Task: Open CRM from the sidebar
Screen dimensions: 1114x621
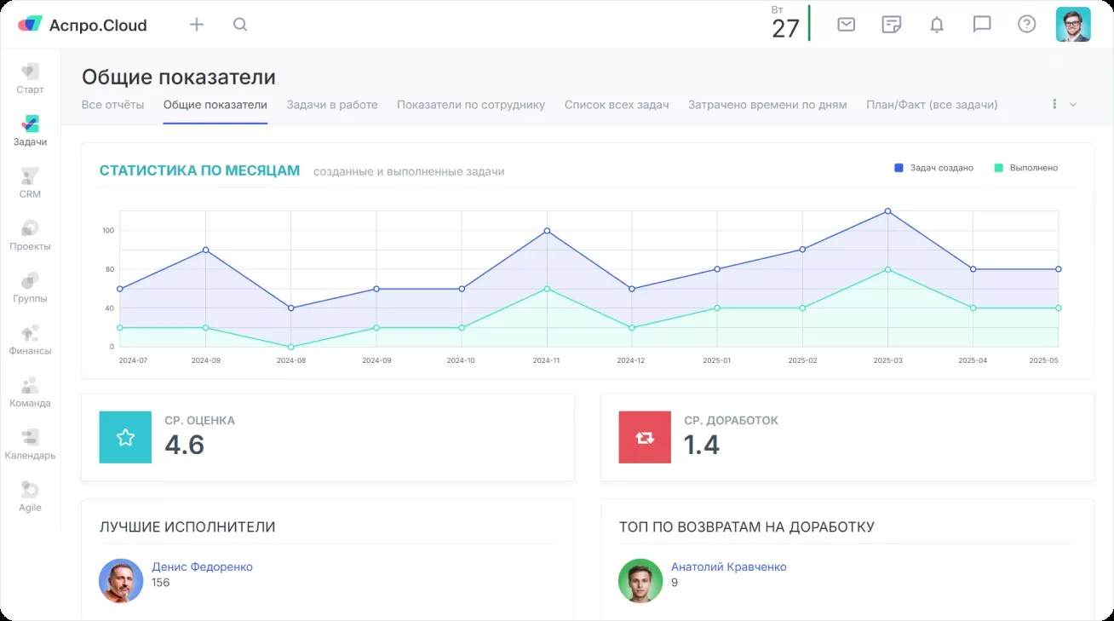Action: click(x=30, y=183)
